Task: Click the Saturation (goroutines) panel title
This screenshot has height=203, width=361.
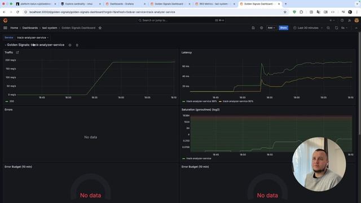Action: pos(200,109)
